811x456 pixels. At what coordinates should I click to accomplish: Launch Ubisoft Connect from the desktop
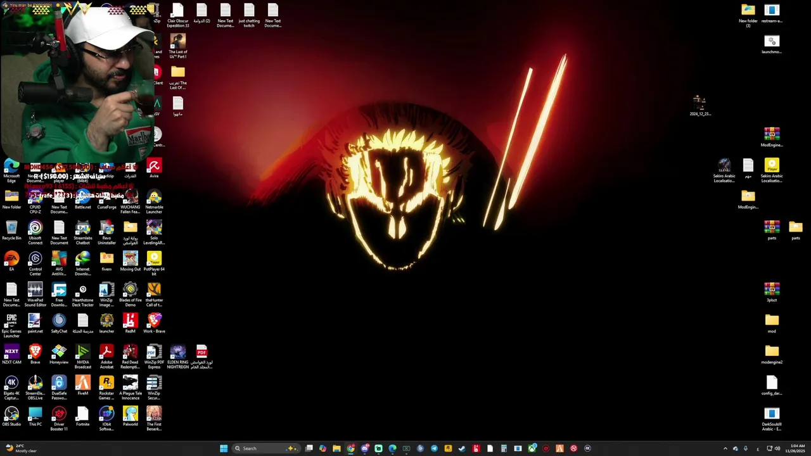tap(35, 233)
